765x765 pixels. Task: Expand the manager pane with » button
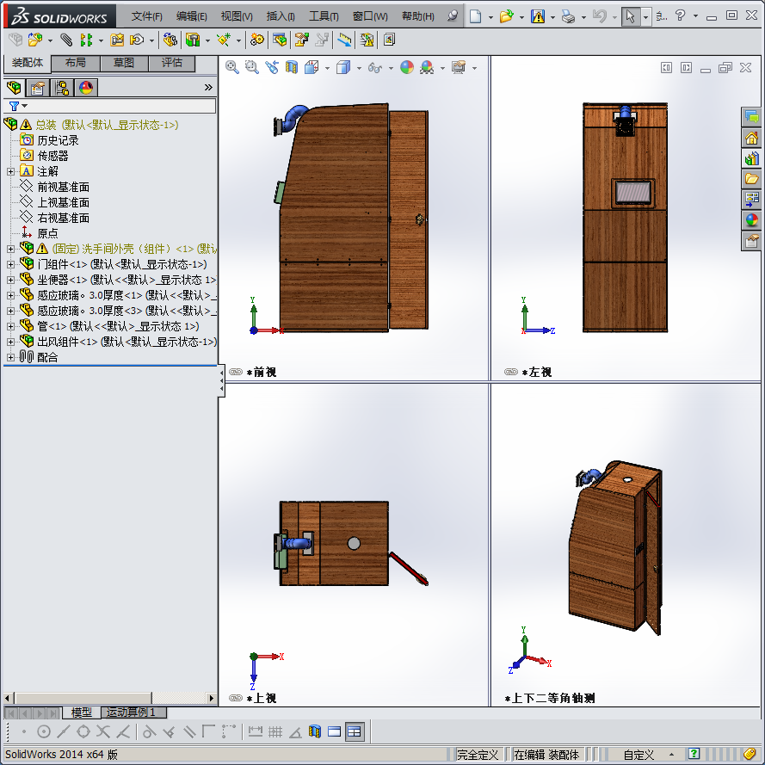click(x=208, y=87)
